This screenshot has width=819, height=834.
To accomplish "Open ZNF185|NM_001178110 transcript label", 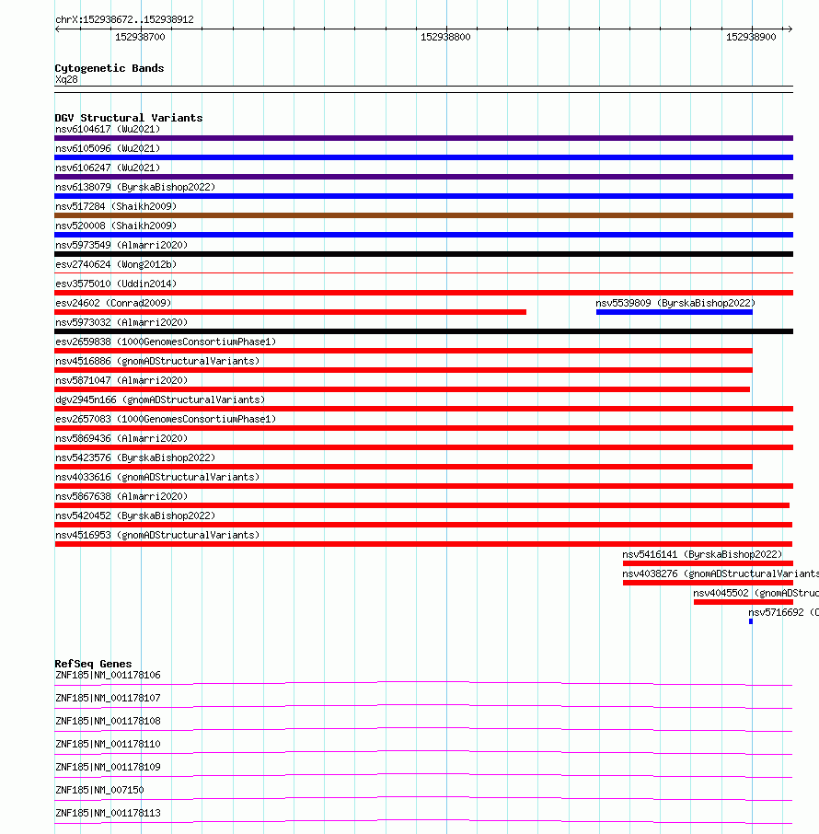I will click(x=108, y=744).
